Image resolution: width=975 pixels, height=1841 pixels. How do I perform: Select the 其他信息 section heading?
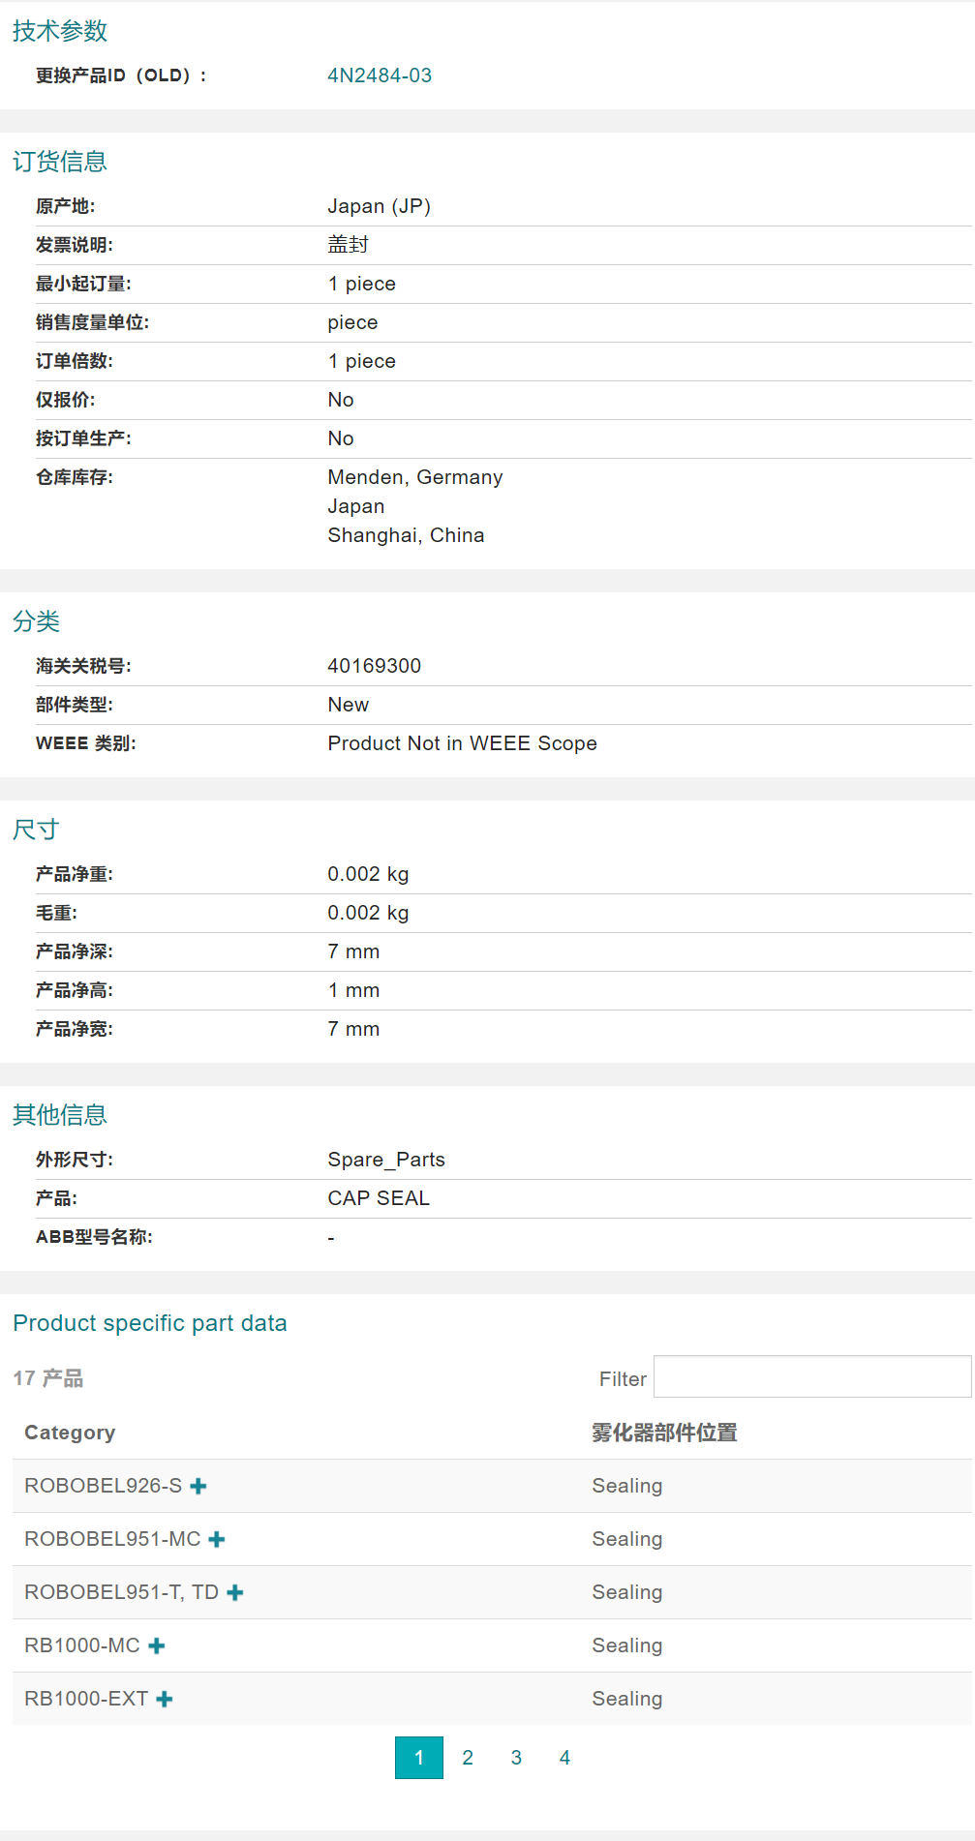(60, 1114)
